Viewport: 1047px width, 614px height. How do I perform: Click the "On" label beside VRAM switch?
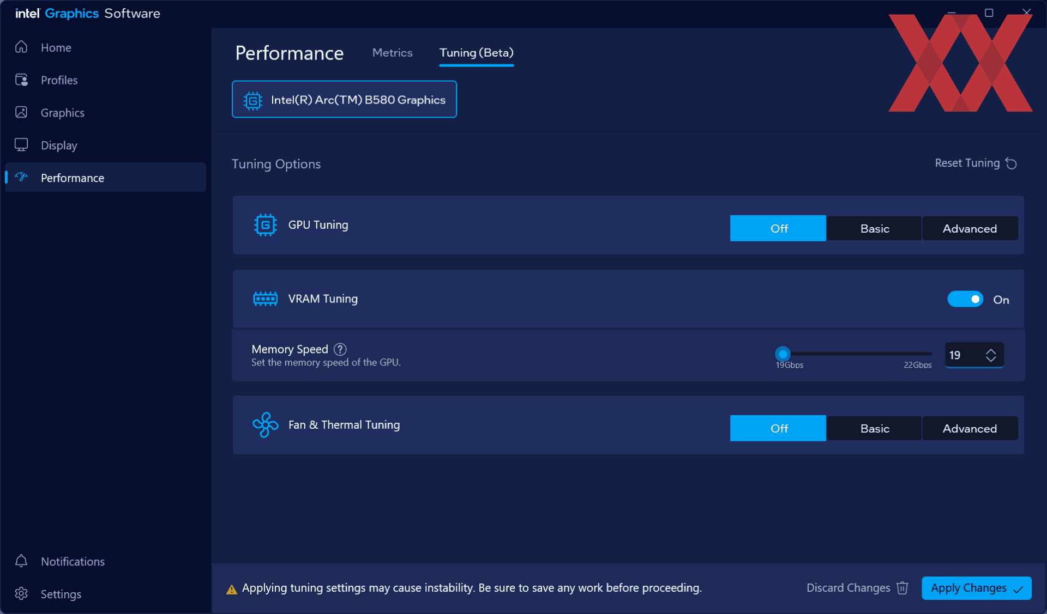1001,300
